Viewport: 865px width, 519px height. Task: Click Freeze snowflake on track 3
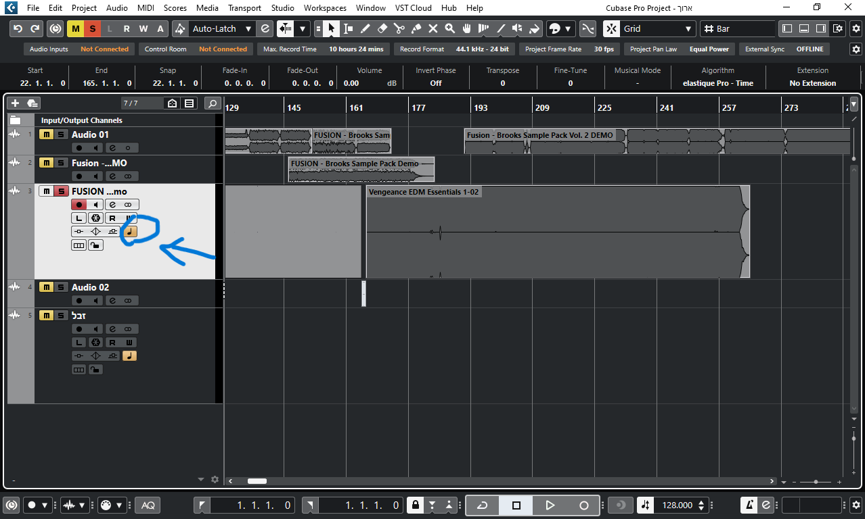95,218
